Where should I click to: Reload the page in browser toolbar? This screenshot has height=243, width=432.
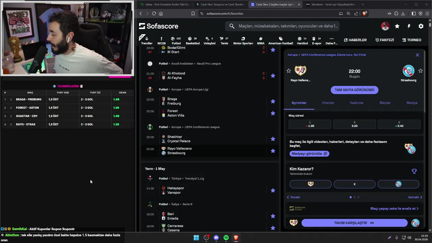pyautogui.click(x=154, y=13)
